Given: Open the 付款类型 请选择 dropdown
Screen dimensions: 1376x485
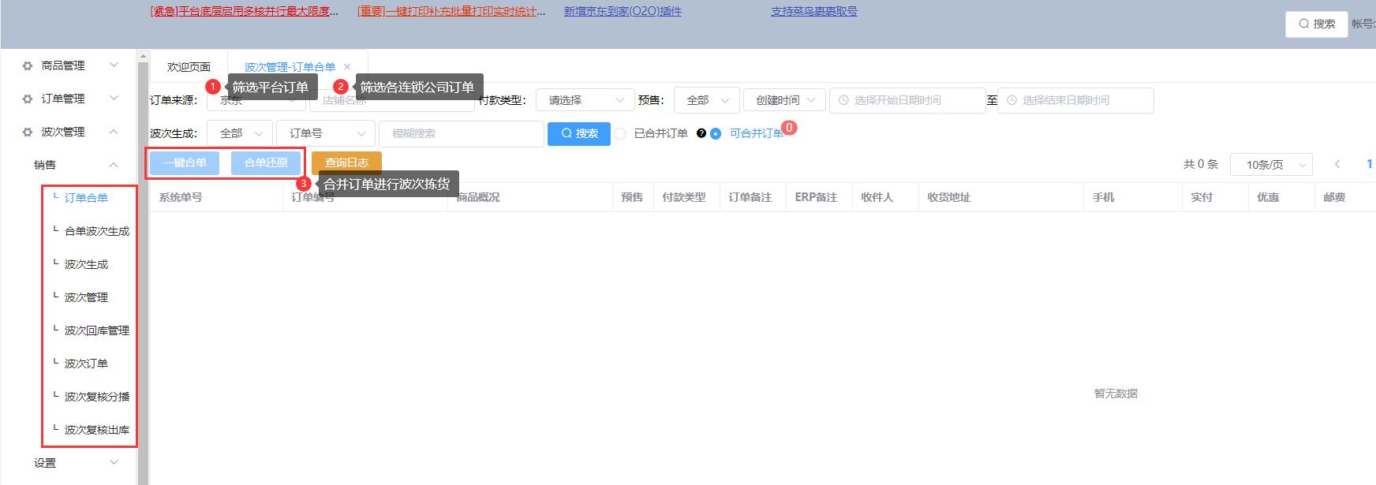Looking at the screenshot, I should coord(585,100).
